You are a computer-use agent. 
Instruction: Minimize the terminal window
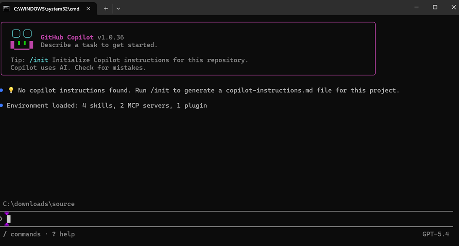coord(416,7)
